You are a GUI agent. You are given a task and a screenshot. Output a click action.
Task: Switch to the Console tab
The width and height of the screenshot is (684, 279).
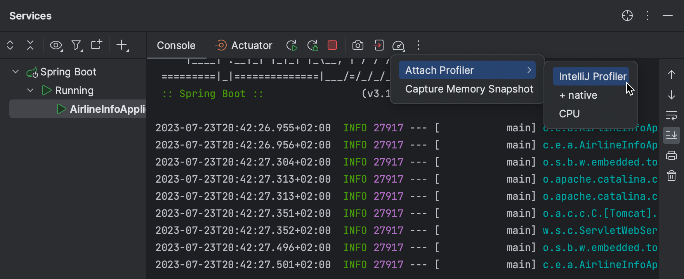[x=176, y=45]
